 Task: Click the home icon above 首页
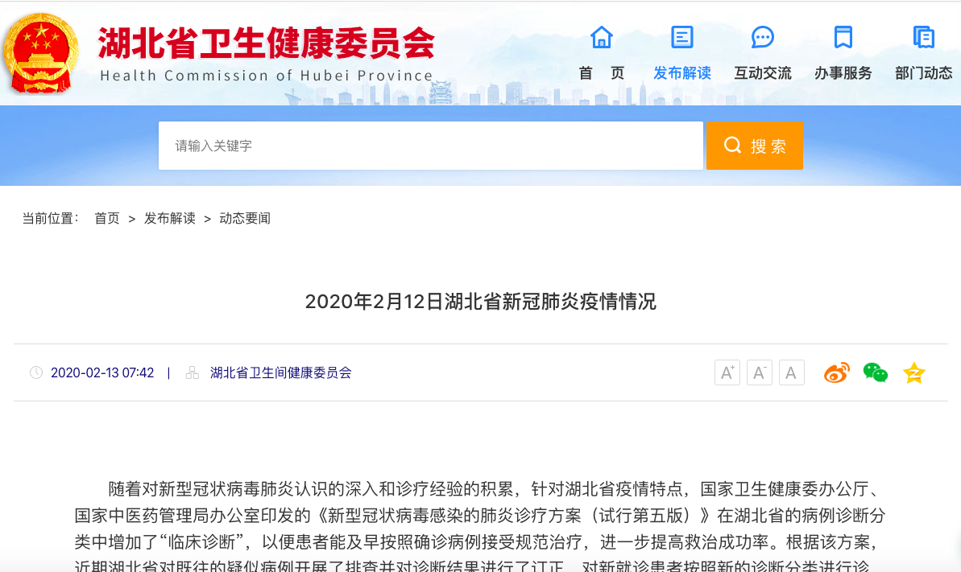coord(601,38)
